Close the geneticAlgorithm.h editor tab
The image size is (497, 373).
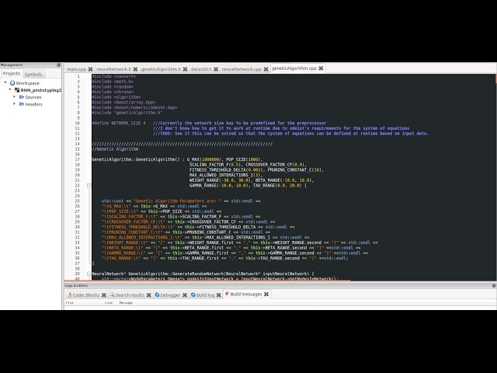point(185,69)
